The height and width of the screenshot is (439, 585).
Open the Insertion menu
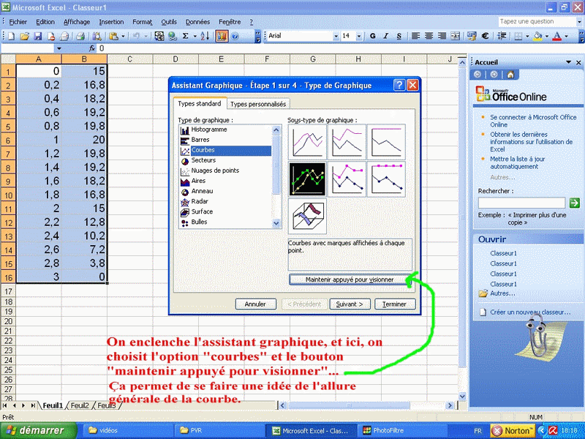point(111,22)
